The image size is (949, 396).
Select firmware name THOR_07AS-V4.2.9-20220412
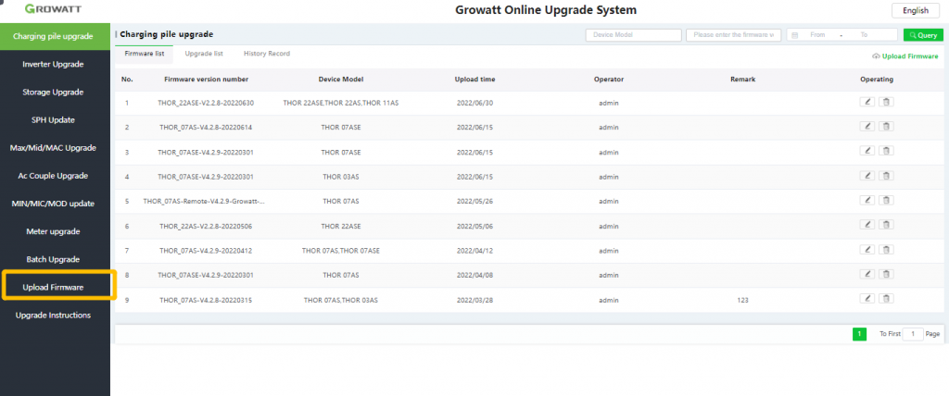tap(206, 251)
